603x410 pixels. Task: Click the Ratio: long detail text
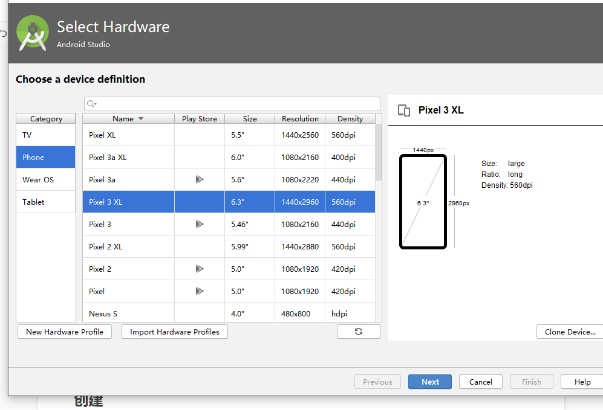coord(502,175)
